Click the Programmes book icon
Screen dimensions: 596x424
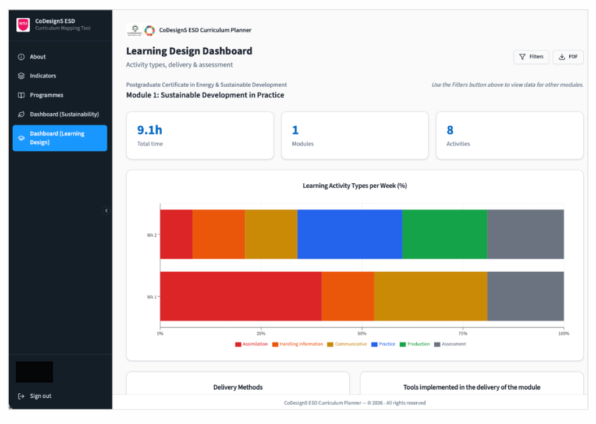[22, 95]
